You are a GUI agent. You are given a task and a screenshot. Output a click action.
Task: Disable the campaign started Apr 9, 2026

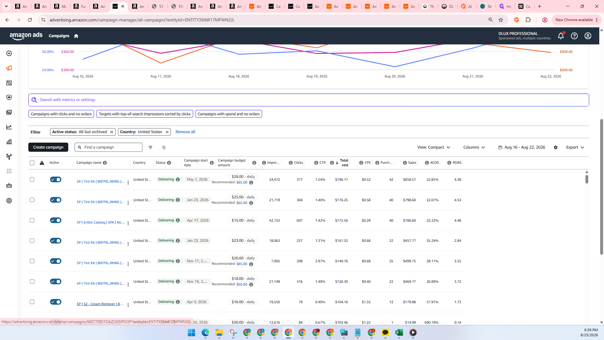[x=56, y=302]
